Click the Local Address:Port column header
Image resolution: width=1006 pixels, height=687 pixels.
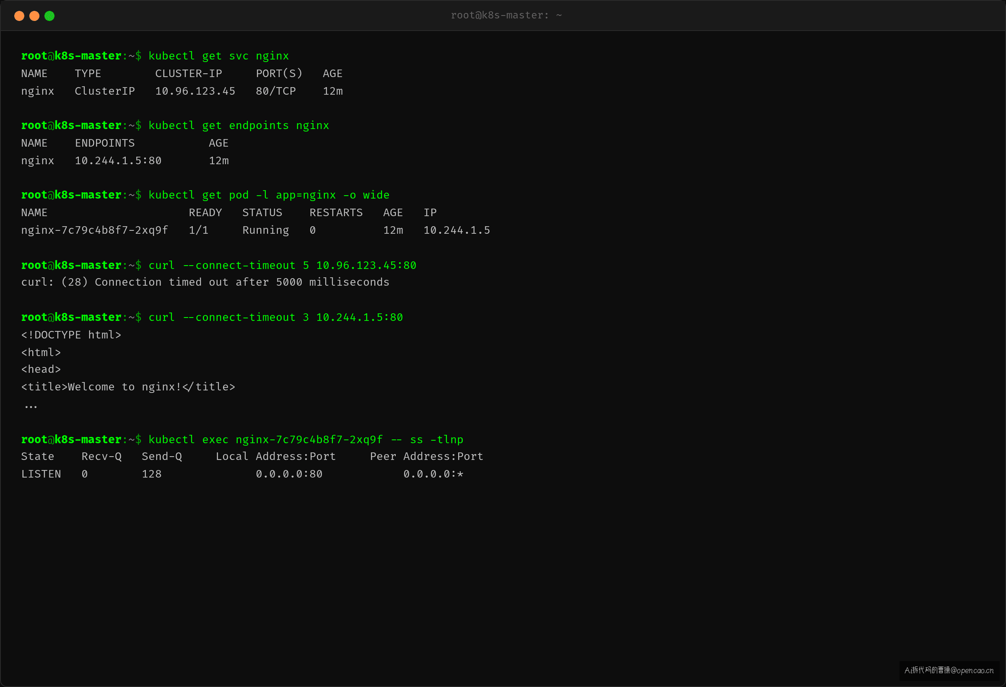pyautogui.click(x=276, y=457)
